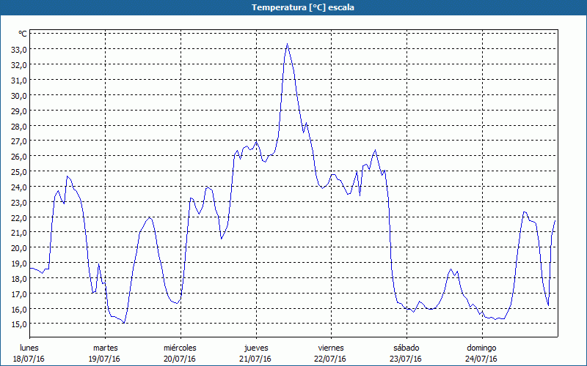Click the 'sábado' day label
The image size is (587, 366).
[406, 348]
